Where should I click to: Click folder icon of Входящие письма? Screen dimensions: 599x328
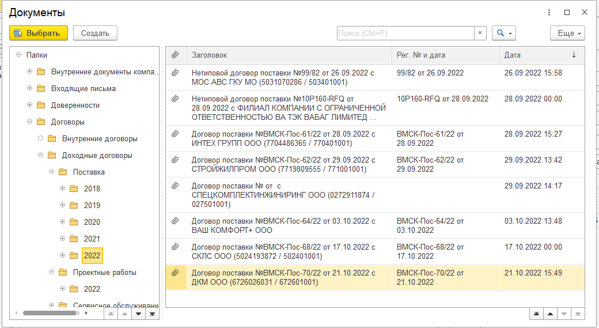[x=41, y=88]
